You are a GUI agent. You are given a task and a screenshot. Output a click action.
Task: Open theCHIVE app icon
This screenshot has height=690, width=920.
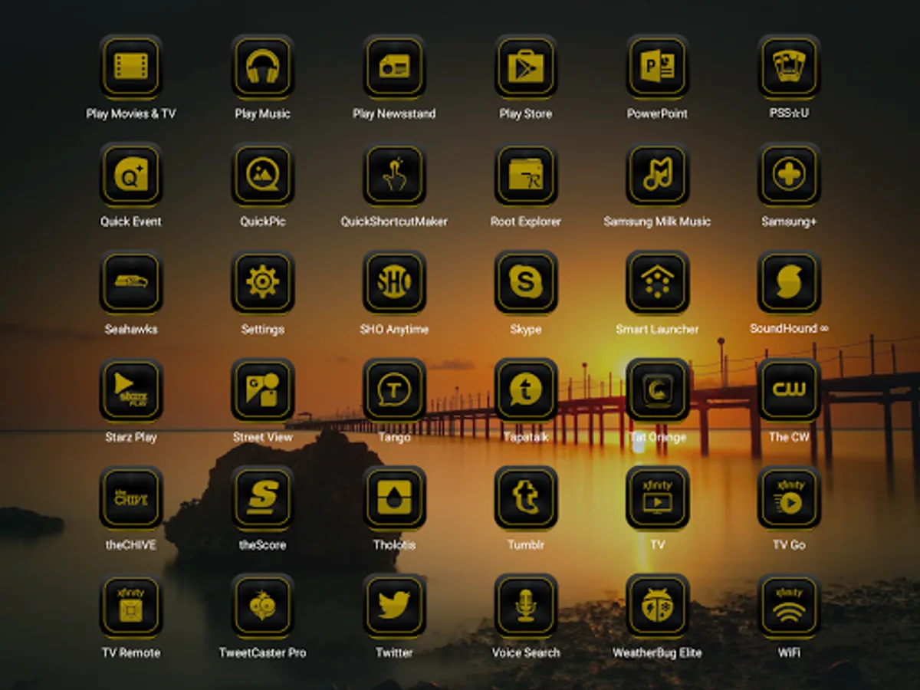click(x=131, y=499)
